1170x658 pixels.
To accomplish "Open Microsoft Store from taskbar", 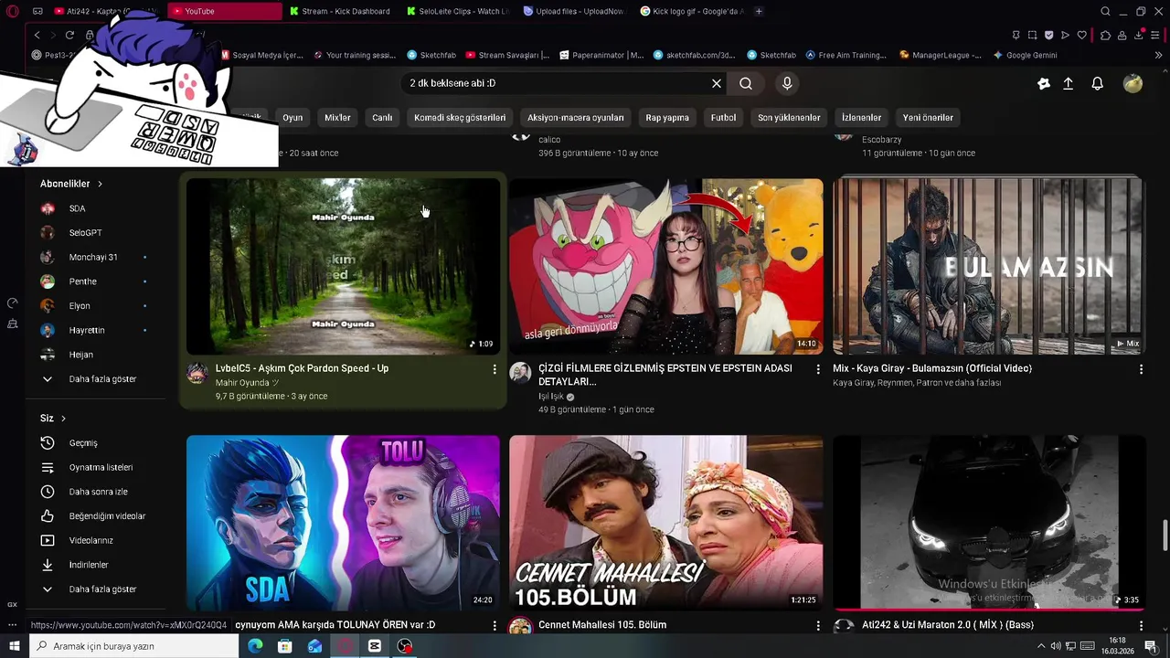I will pos(285,646).
